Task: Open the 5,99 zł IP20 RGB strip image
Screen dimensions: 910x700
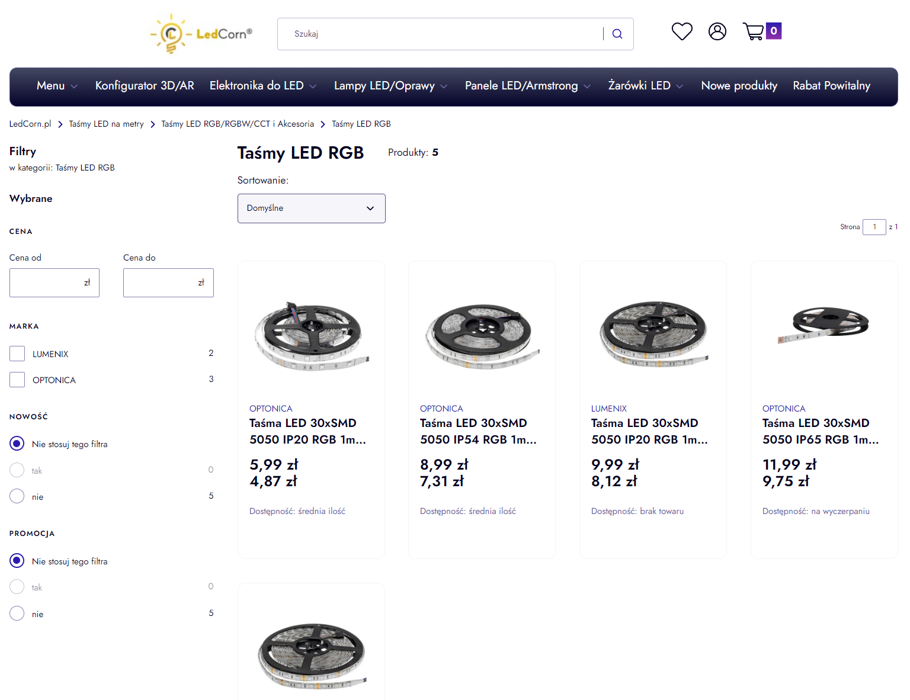Action: pyautogui.click(x=312, y=335)
